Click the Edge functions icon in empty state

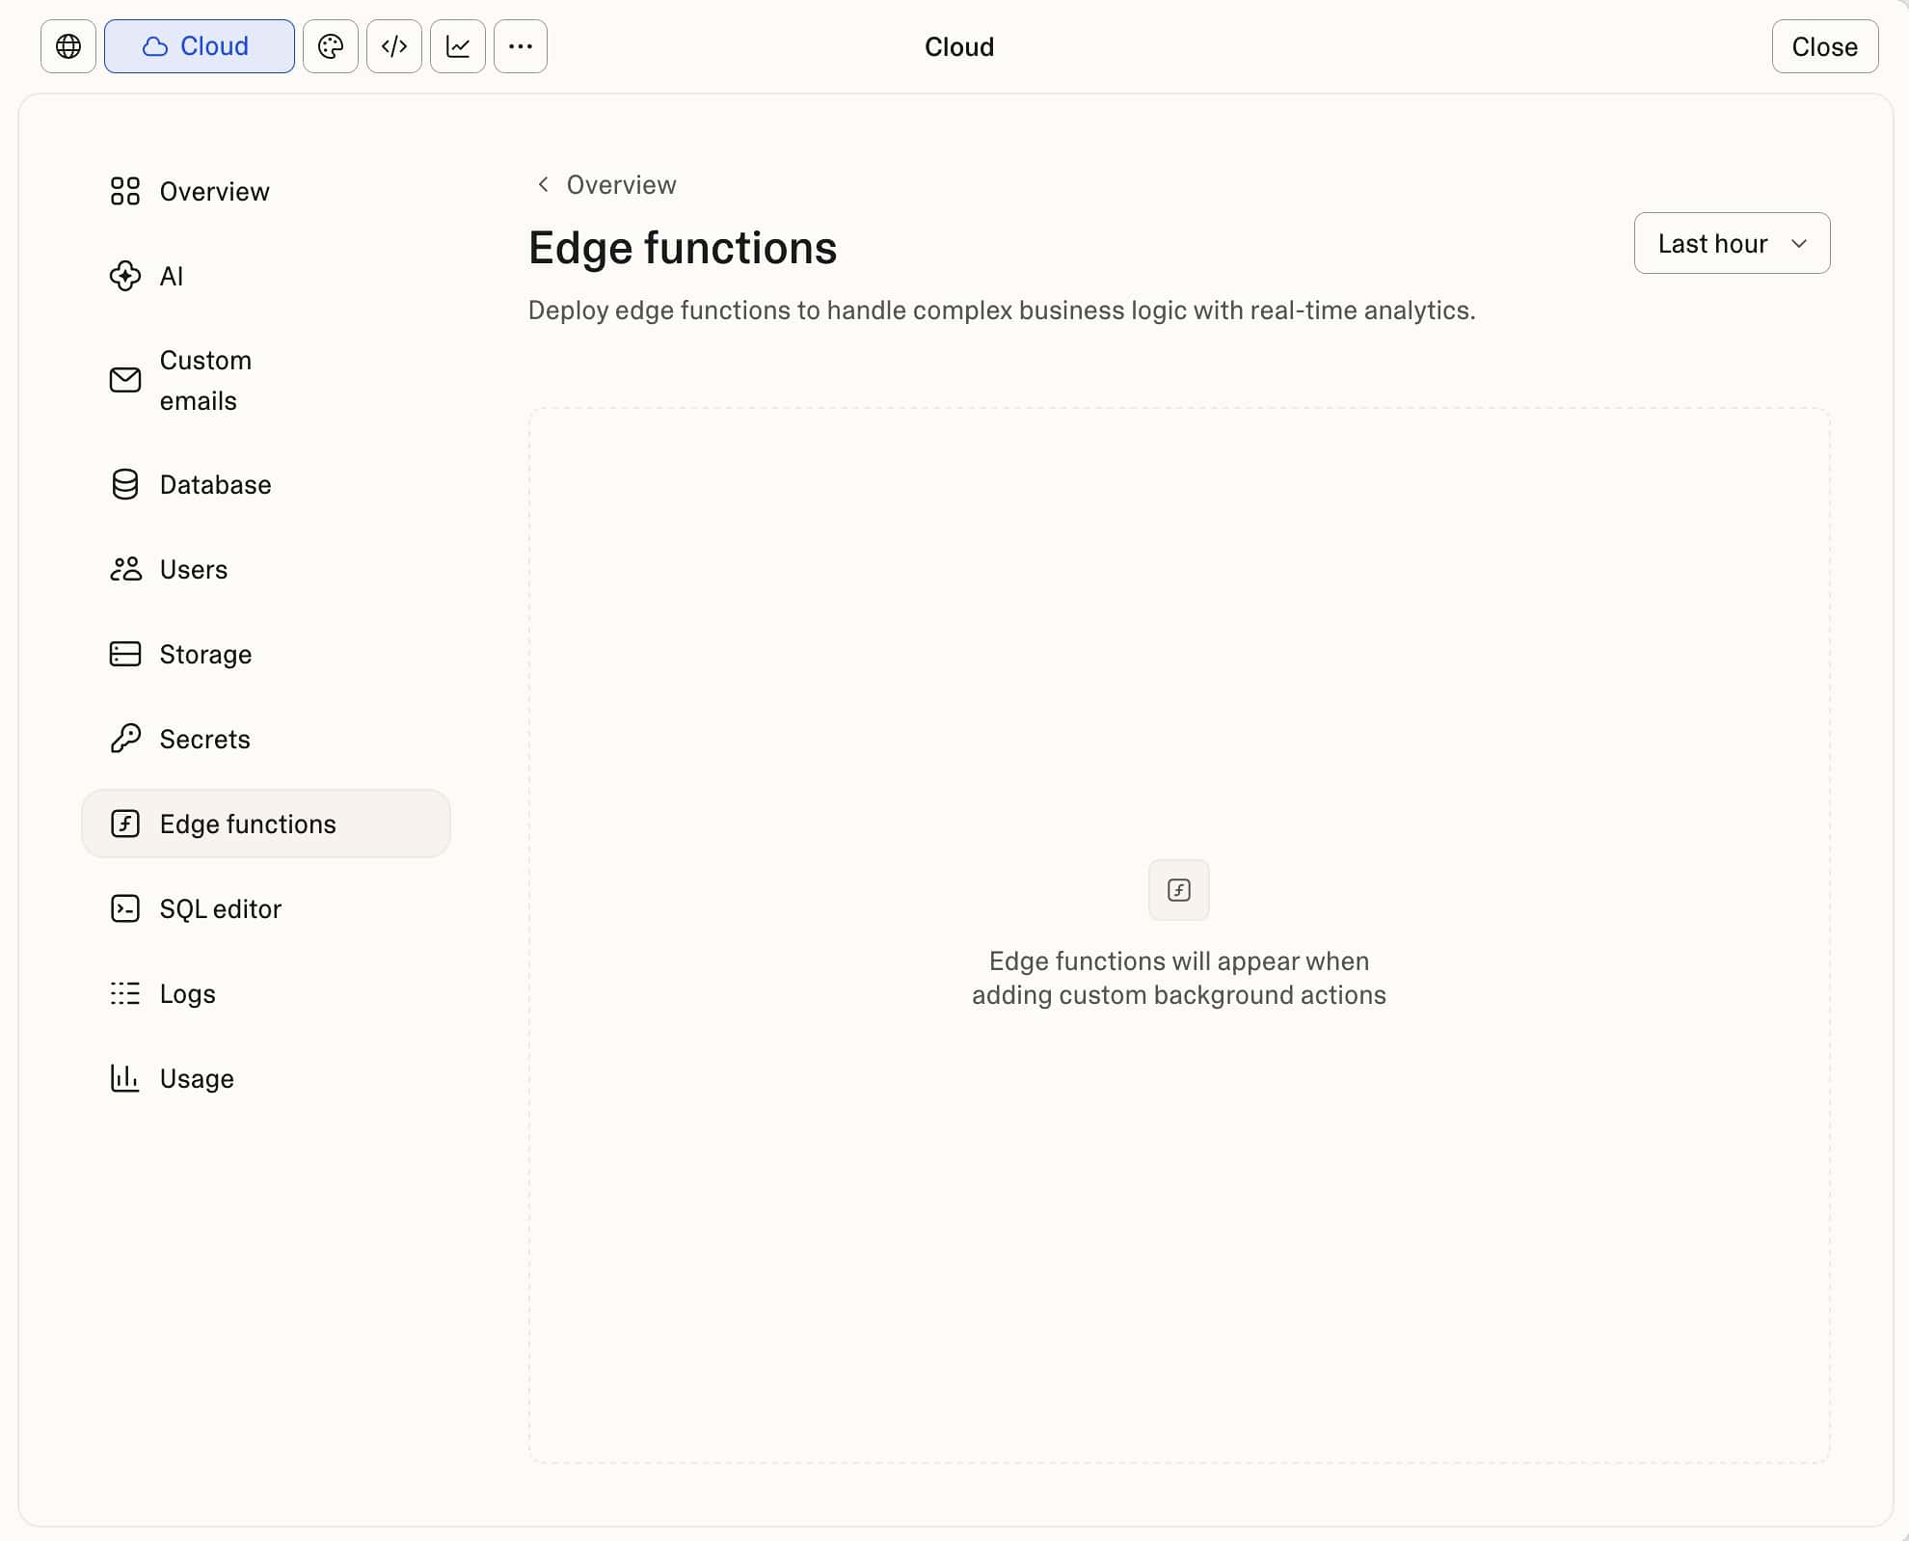[1178, 889]
